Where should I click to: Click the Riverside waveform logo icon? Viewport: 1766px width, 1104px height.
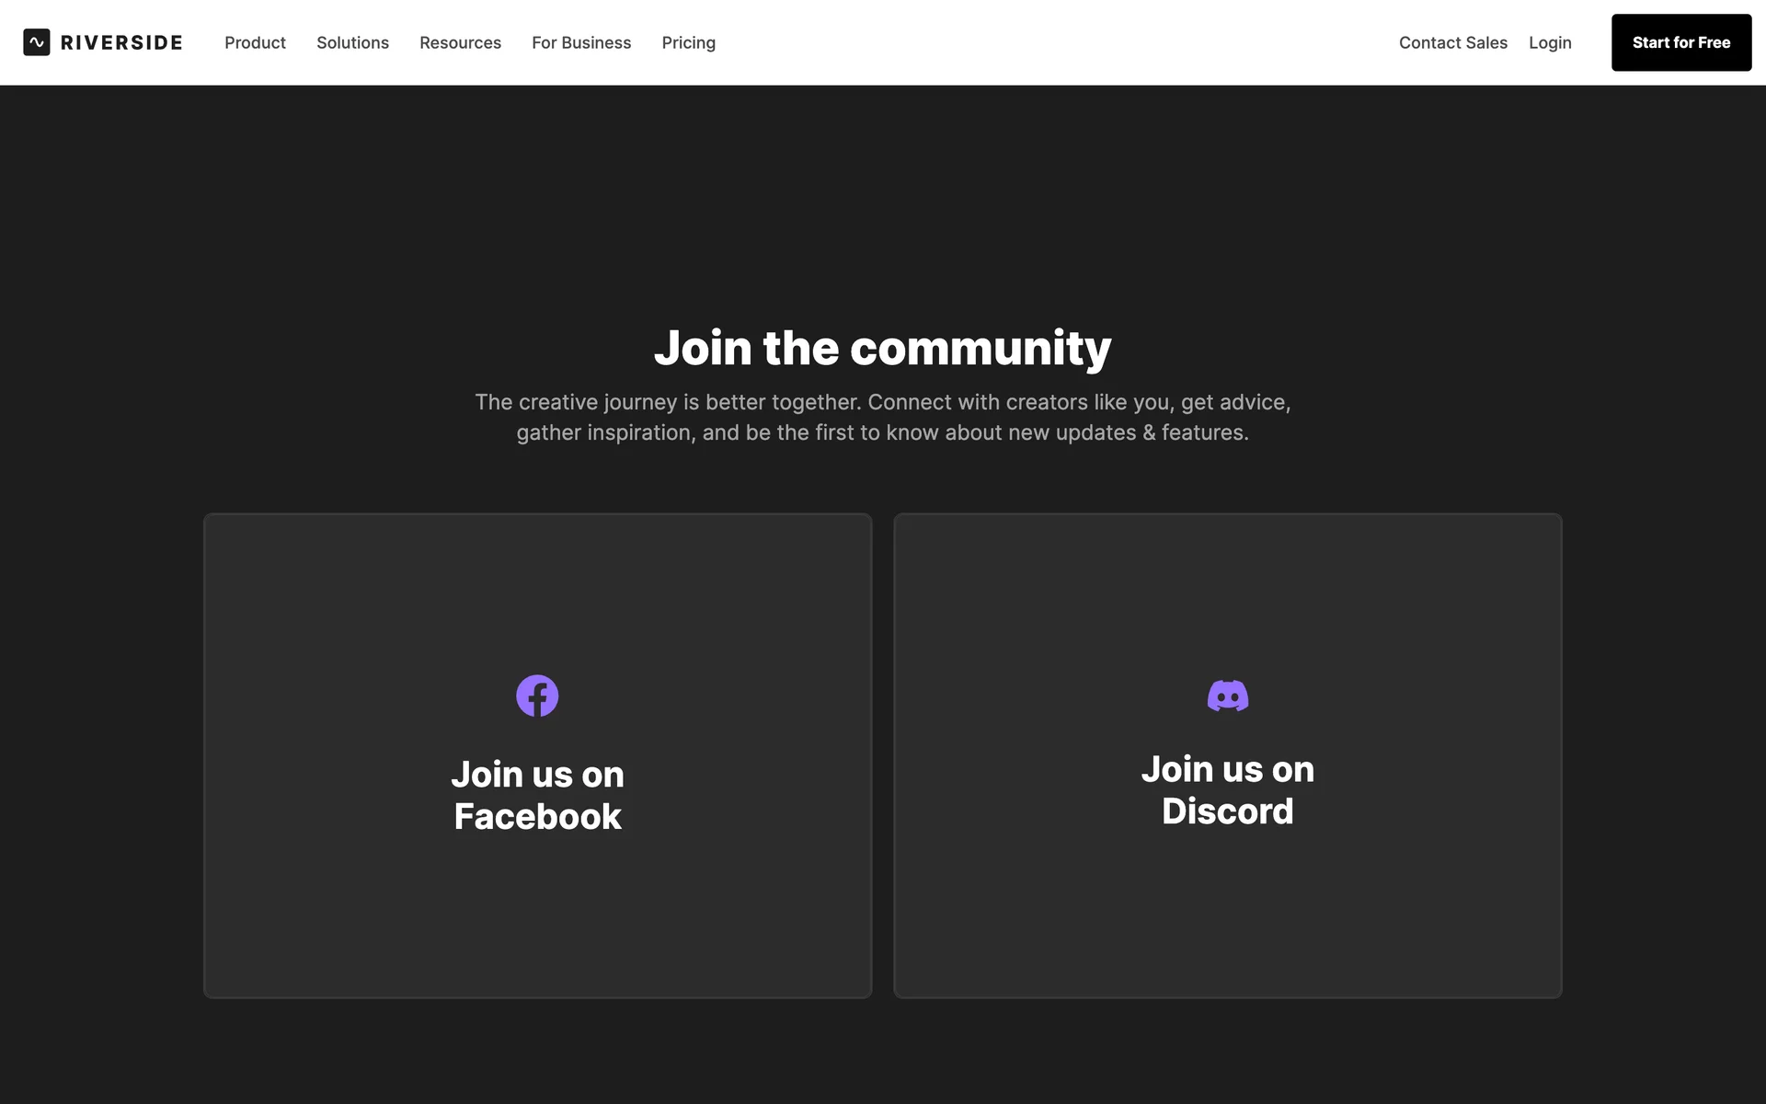coord(37,42)
